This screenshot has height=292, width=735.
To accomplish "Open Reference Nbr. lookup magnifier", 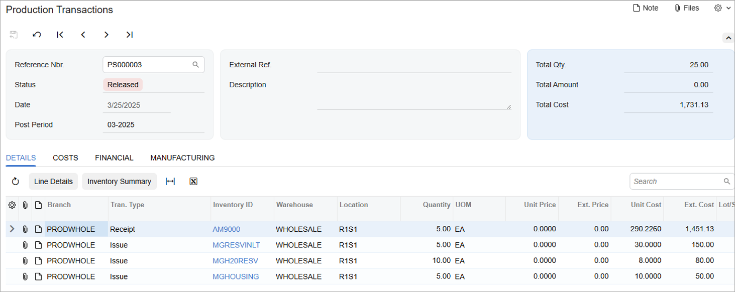I will [196, 65].
